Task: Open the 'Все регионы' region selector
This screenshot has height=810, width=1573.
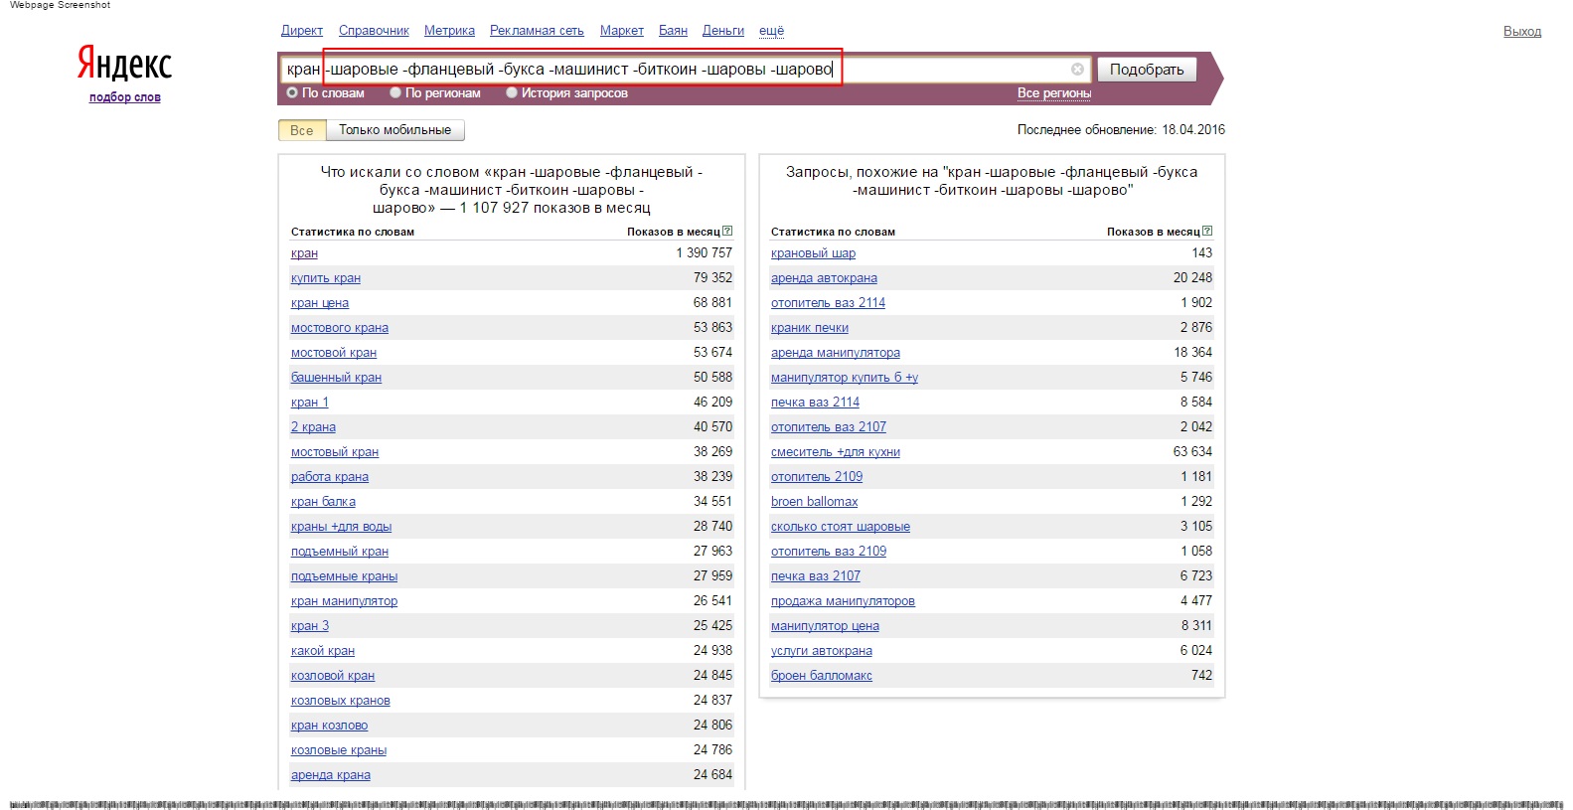Action: (1054, 93)
